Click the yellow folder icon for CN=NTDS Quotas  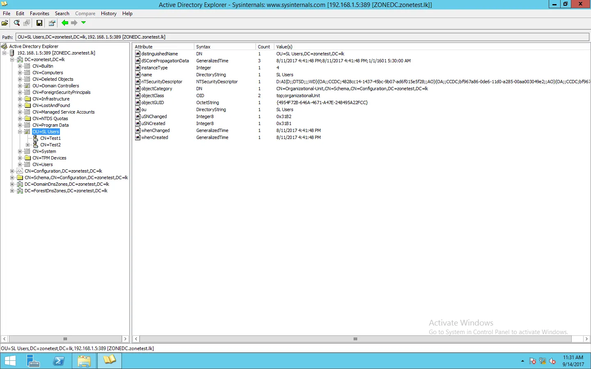pyautogui.click(x=27, y=118)
